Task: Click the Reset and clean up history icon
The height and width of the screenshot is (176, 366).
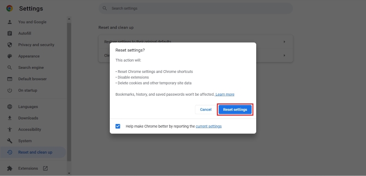Action: [x=10, y=152]
